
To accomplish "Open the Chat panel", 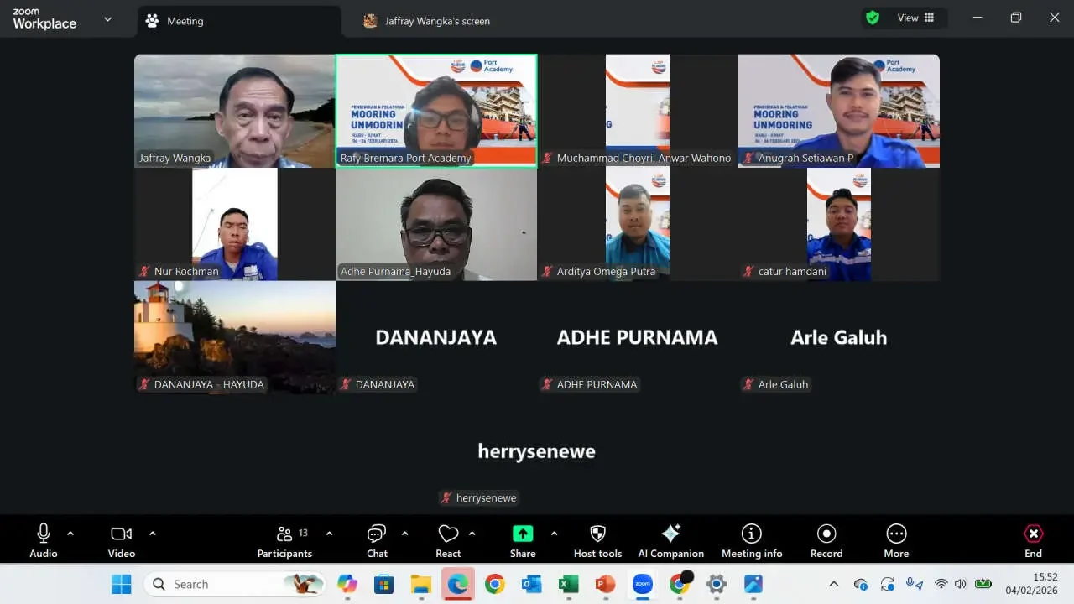I will (x=377, y=541).
